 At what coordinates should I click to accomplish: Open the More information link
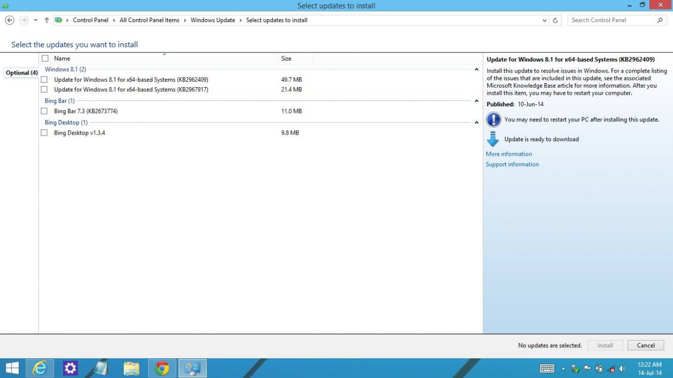(x=509, y=154)
